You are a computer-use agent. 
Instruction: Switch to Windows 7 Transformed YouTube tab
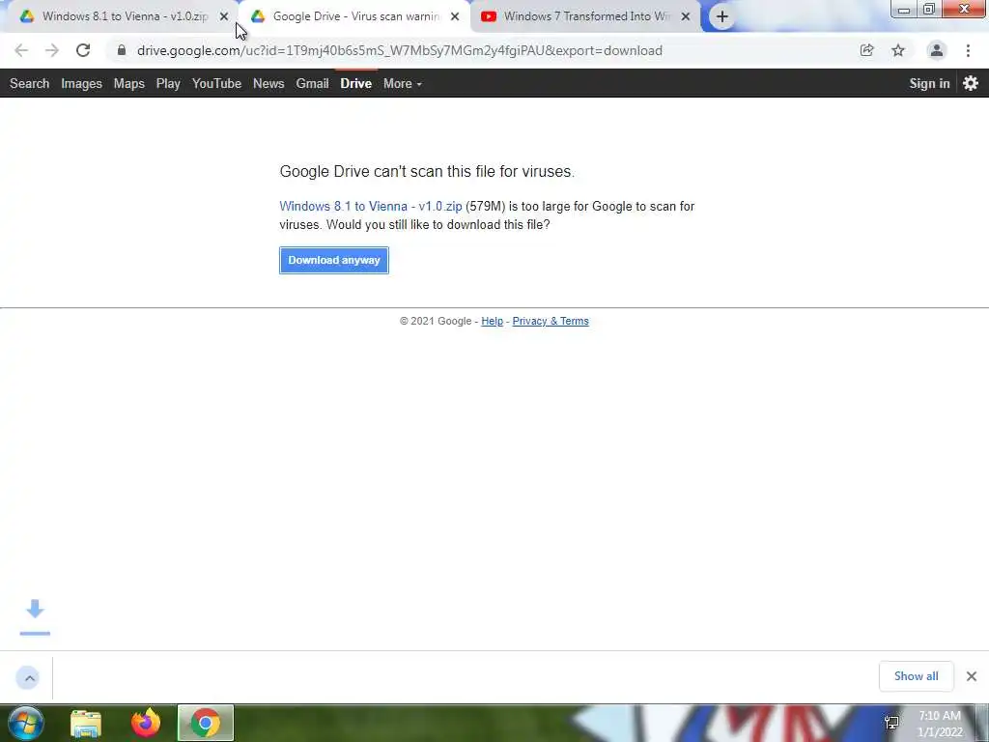tap(586, 16)
